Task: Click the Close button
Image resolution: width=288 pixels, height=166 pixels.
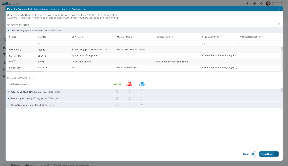Action: 248,154
